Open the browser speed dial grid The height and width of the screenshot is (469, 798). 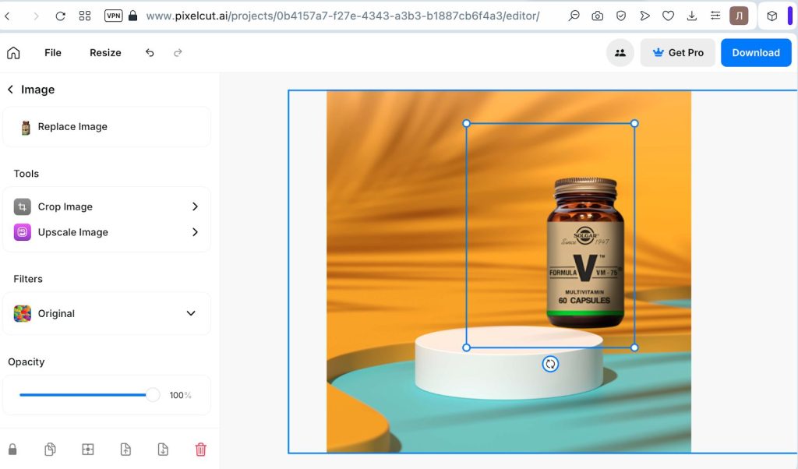(85, 16)
